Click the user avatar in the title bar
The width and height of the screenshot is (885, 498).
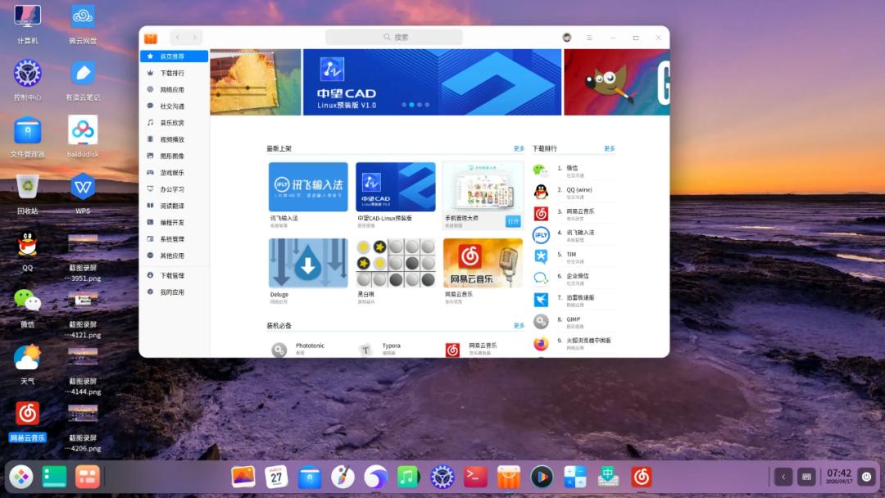tap(567, 37)
